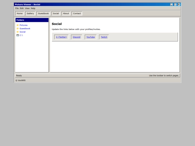Visit the Twitch link
The image size is (195, 146).
[104, 37]
